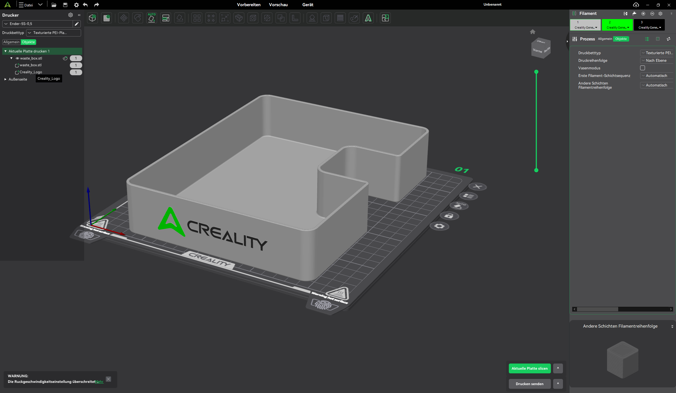
Task: Select Allgemein toggle in Prozess panel
Action: pyautogui.click(x=605, y=39)
